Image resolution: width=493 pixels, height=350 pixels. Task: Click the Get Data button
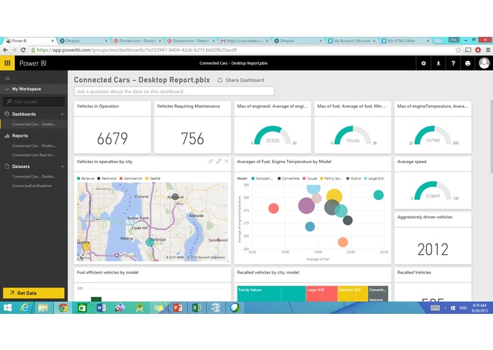(33, 293)
